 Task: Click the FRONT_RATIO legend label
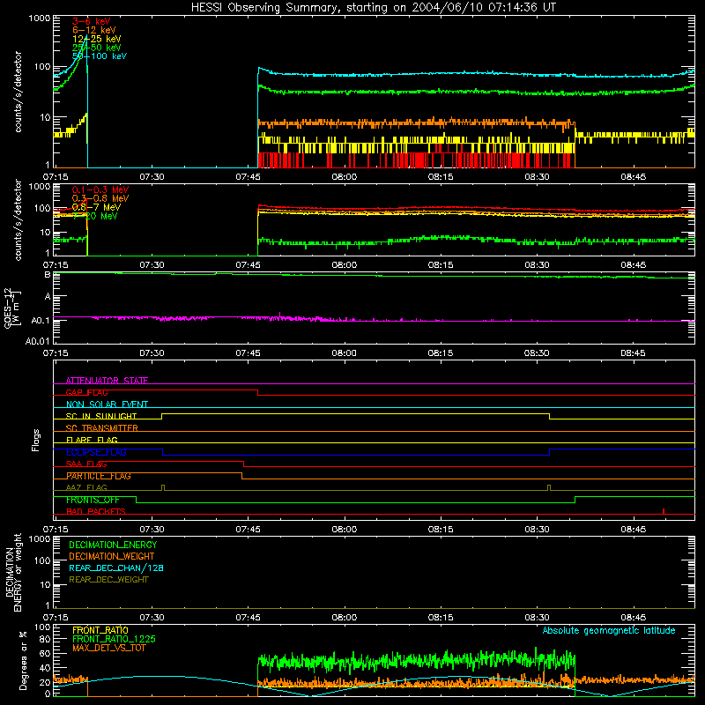100,630
